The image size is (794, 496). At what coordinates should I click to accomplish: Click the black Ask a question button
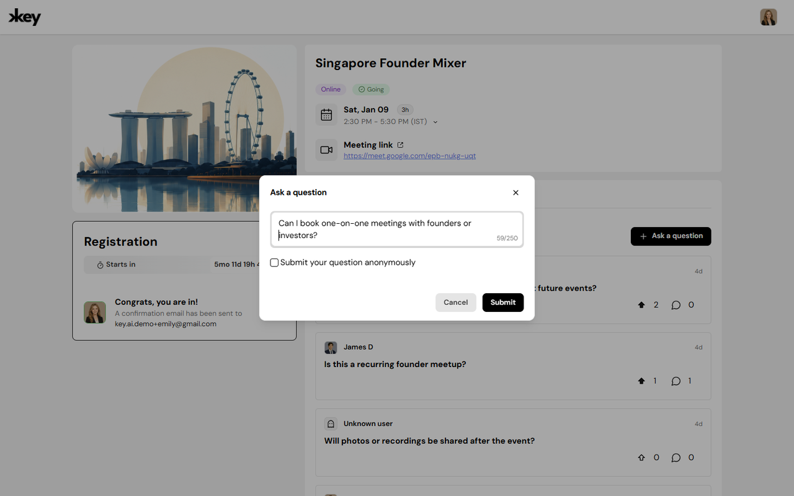coord(671,236)
